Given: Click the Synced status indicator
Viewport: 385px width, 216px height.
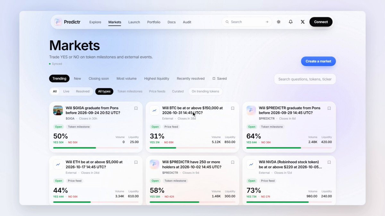Looking at the screenshot, I should click(x=56, y=64).
